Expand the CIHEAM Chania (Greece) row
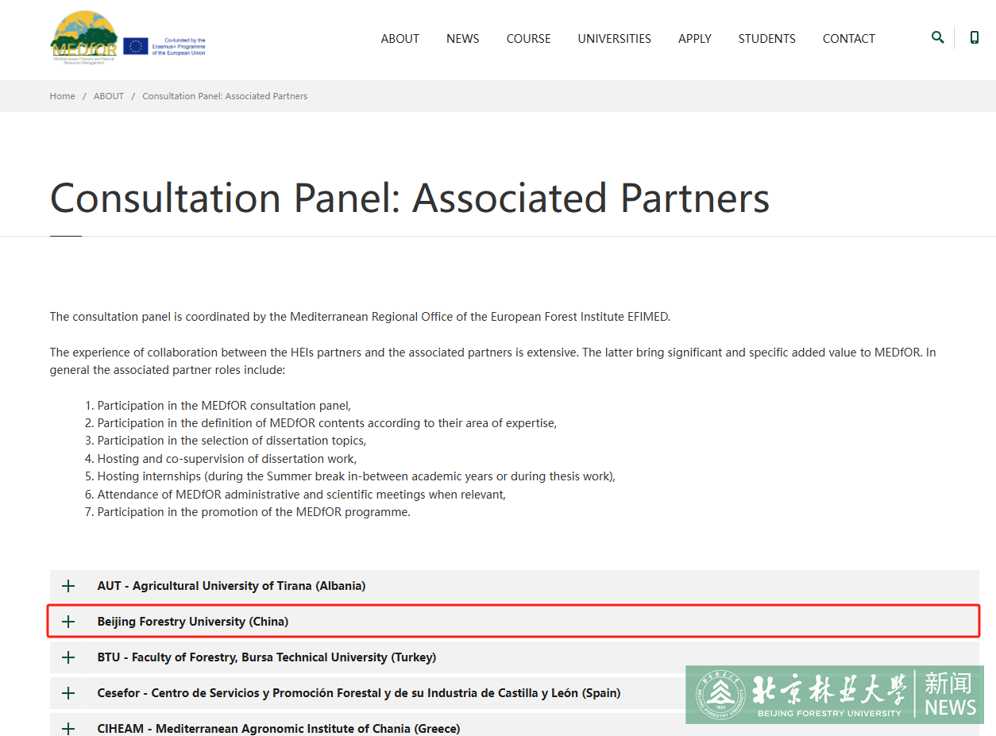The width and height of the screenshot is (996, 736). point(278,728)
